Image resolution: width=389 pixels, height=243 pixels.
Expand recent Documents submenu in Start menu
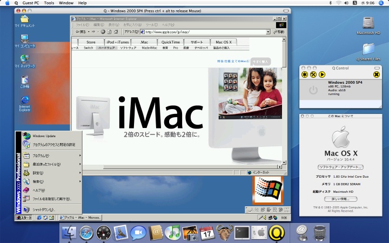[52, 164]
